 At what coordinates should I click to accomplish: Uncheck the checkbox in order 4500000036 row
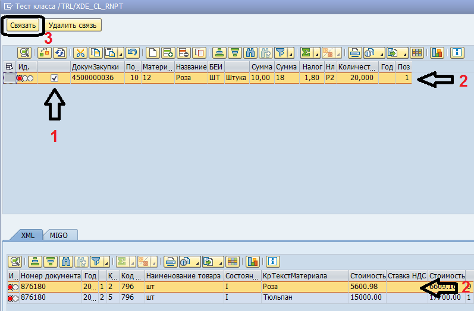point(54,78)
